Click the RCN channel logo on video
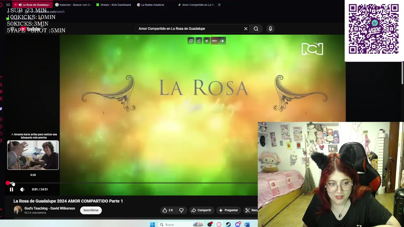The width and height of the screenshot is (404, 227). tap(312, 49)
